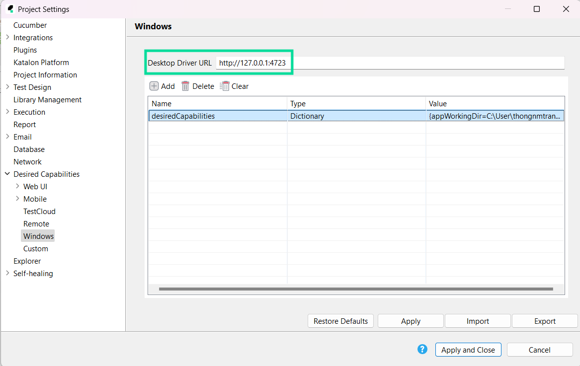This screenshot has height=366, width=580.
Task: Expand the Self-healing section
Action: coord(7,273)
